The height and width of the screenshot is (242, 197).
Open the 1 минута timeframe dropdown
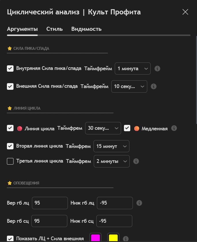[133, 69]
